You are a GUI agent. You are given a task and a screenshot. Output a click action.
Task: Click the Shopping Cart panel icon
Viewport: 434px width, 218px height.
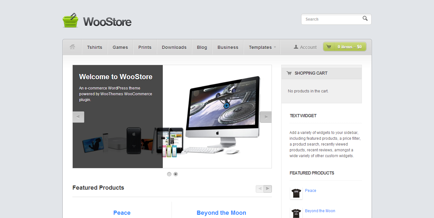(x=289, y=73)
